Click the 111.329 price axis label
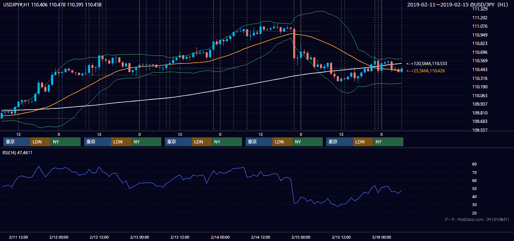This screenshot has height=241, width=514. pos(479,9)
